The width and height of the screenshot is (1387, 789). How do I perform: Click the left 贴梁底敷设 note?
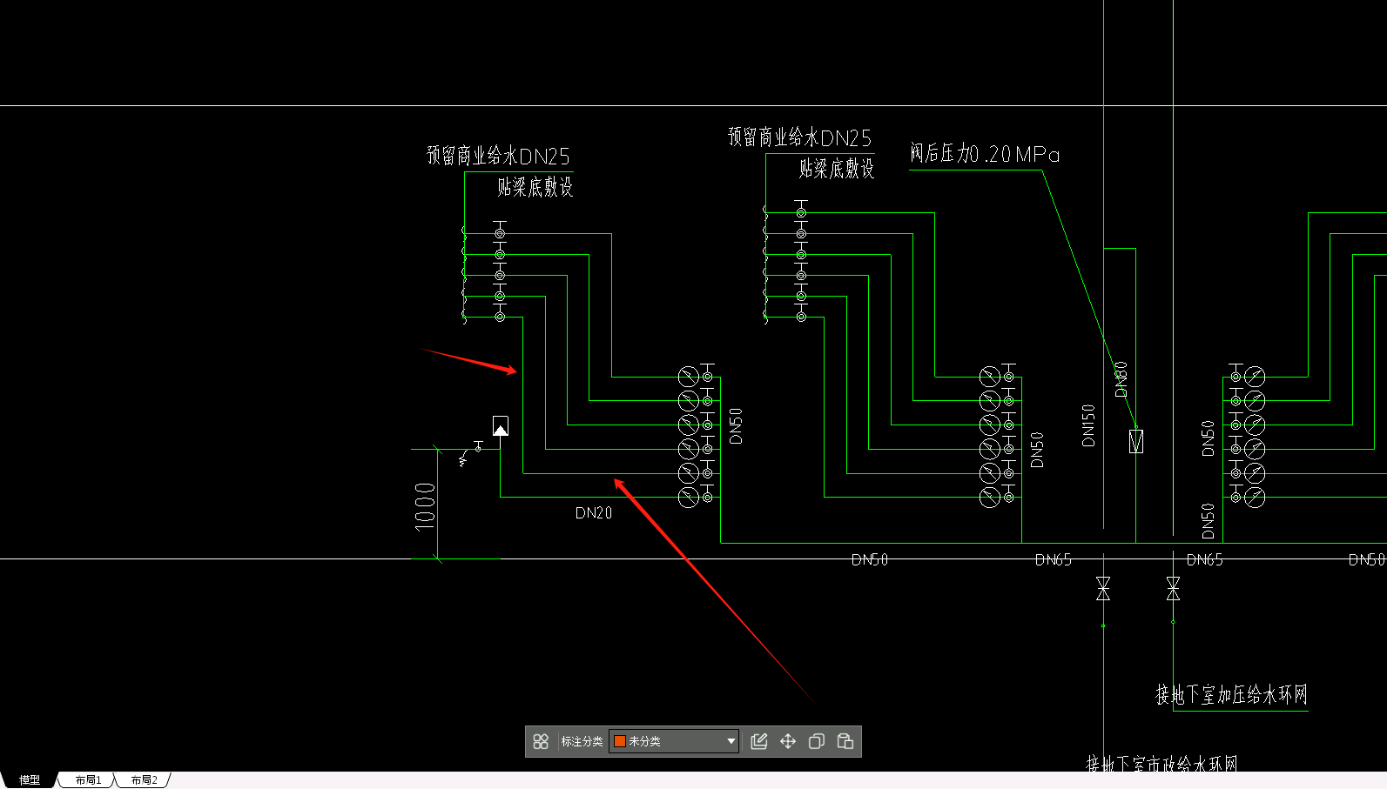[x=535, y=187]
